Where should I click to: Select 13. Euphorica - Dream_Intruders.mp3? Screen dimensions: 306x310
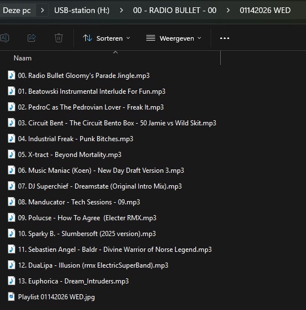[73, 281]
